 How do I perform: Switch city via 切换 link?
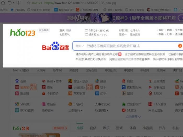pyautogui.click(x=68, y=31)
